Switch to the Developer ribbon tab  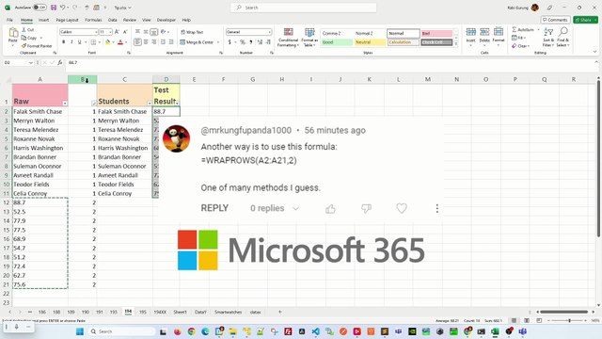coord(166,20)
